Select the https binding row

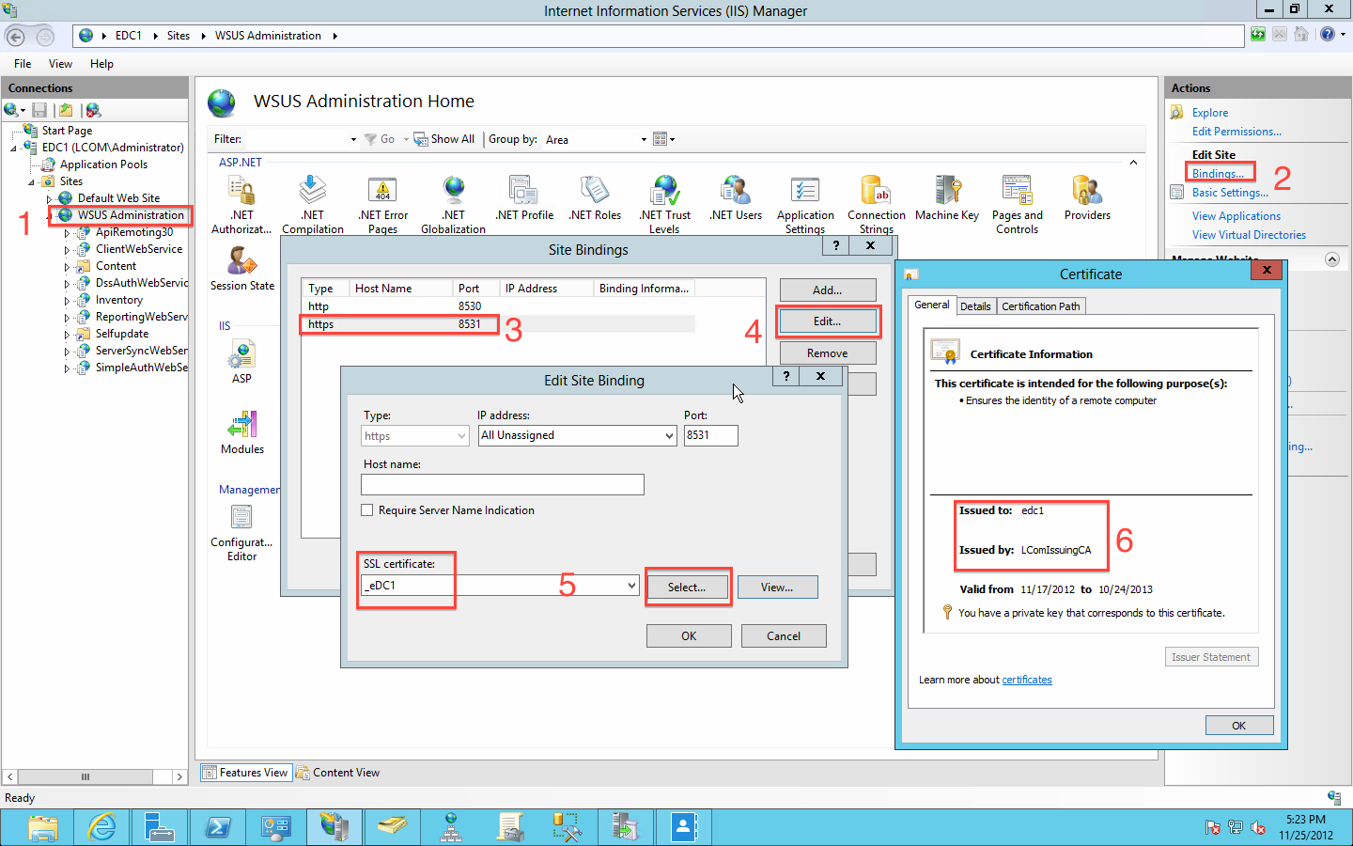pyautogui.click(x=395, y=324)
